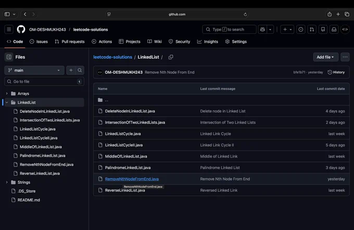Image resolution: width=354 pixels, height=230 pixels.
Task: Click the Safari sidebar toggle icon
Action: point(7,14)
